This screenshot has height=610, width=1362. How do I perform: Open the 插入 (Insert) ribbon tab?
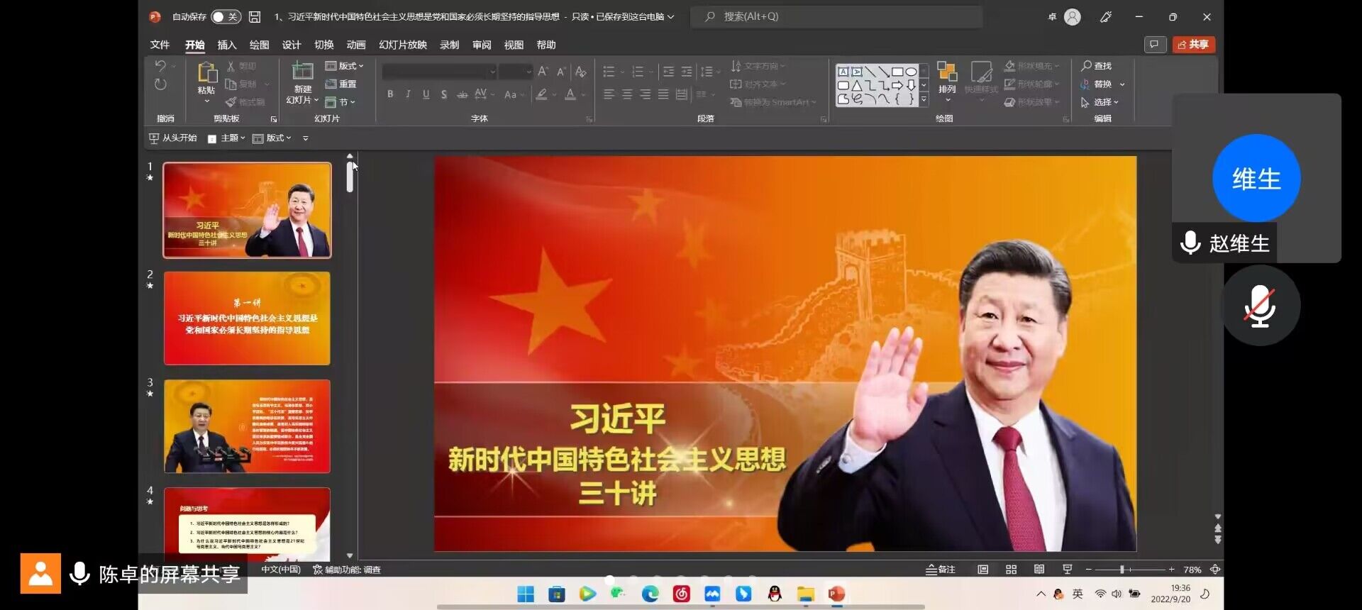tap(226, 45)
